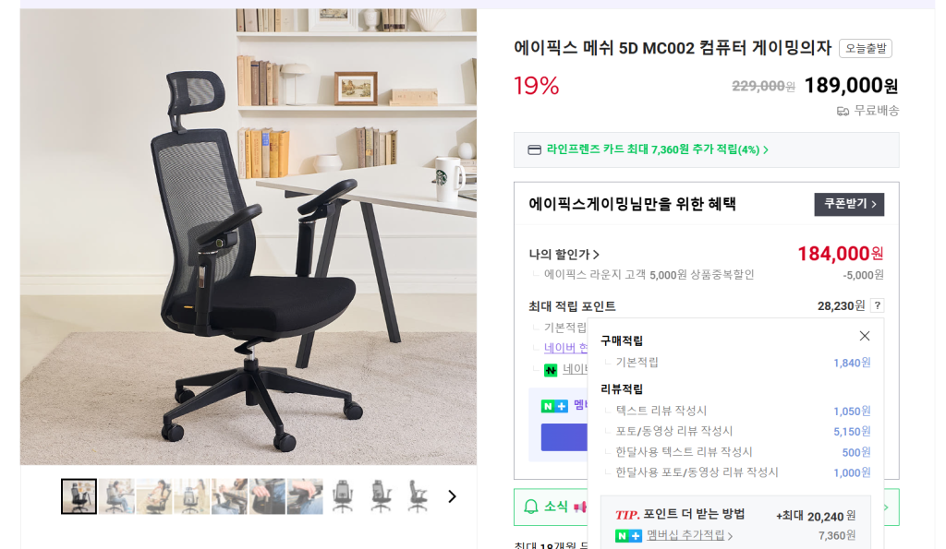The image size is (946, 549).
Task: Click the green N Pay icon
Action: [551, 370]
